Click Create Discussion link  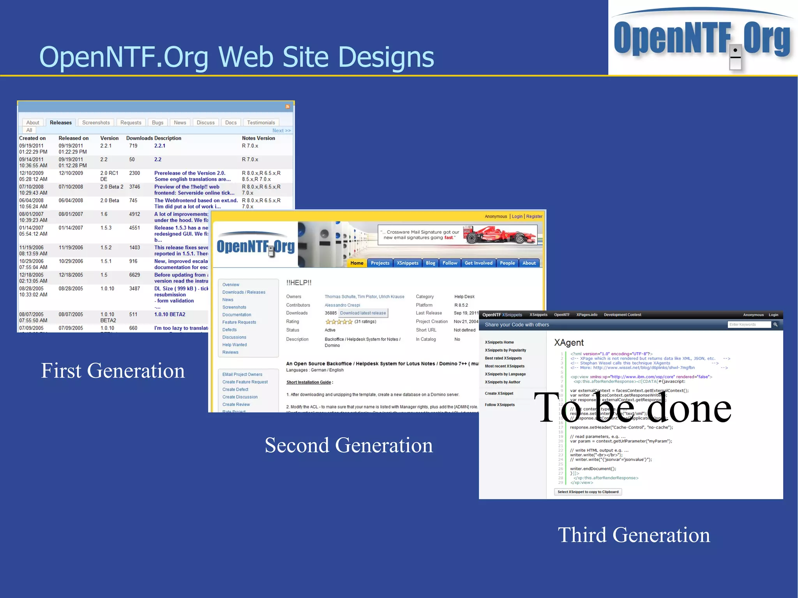coord(240,397)
